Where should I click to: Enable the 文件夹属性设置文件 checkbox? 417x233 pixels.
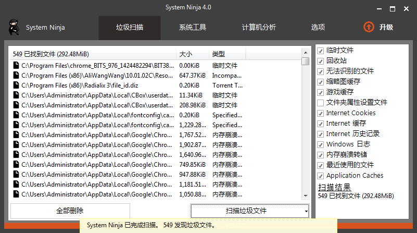pyautogui.click(x=321, y=103)
